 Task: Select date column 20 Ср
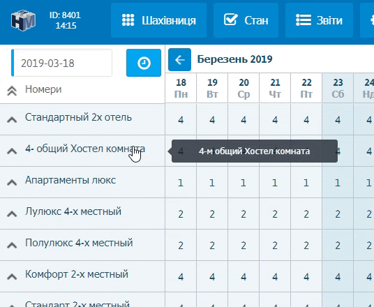[244, 88]
